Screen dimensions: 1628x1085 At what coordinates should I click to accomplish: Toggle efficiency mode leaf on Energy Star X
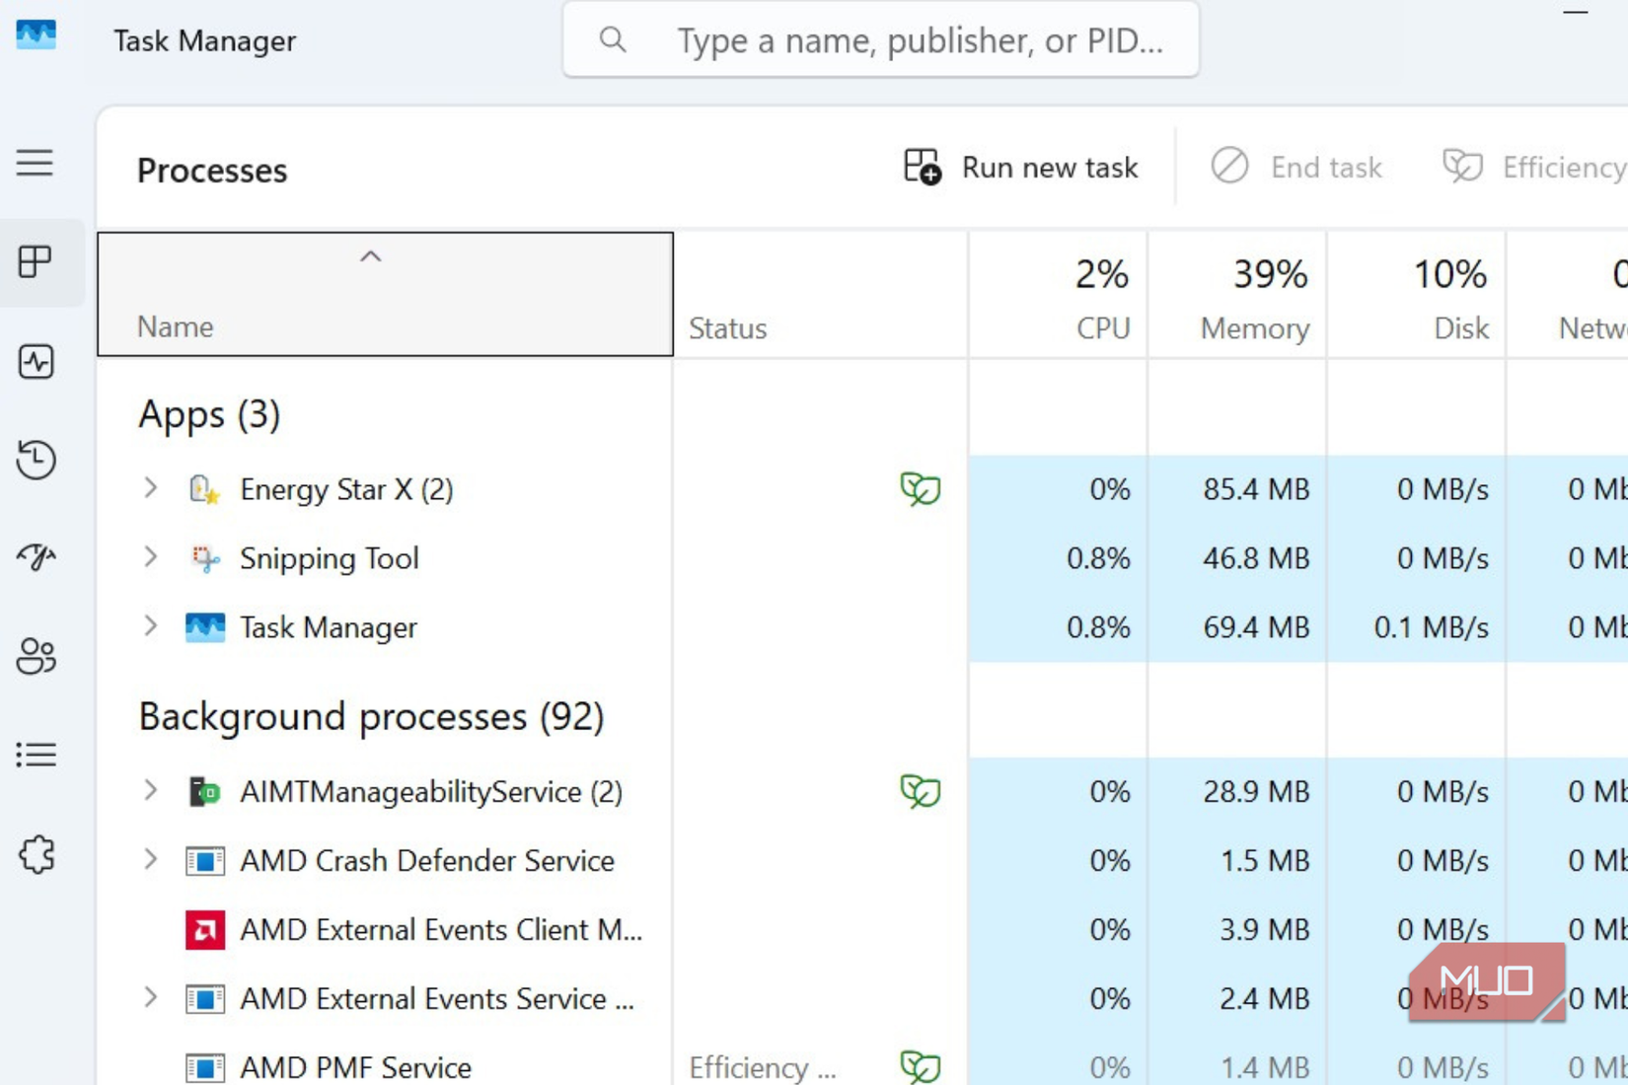920,489
